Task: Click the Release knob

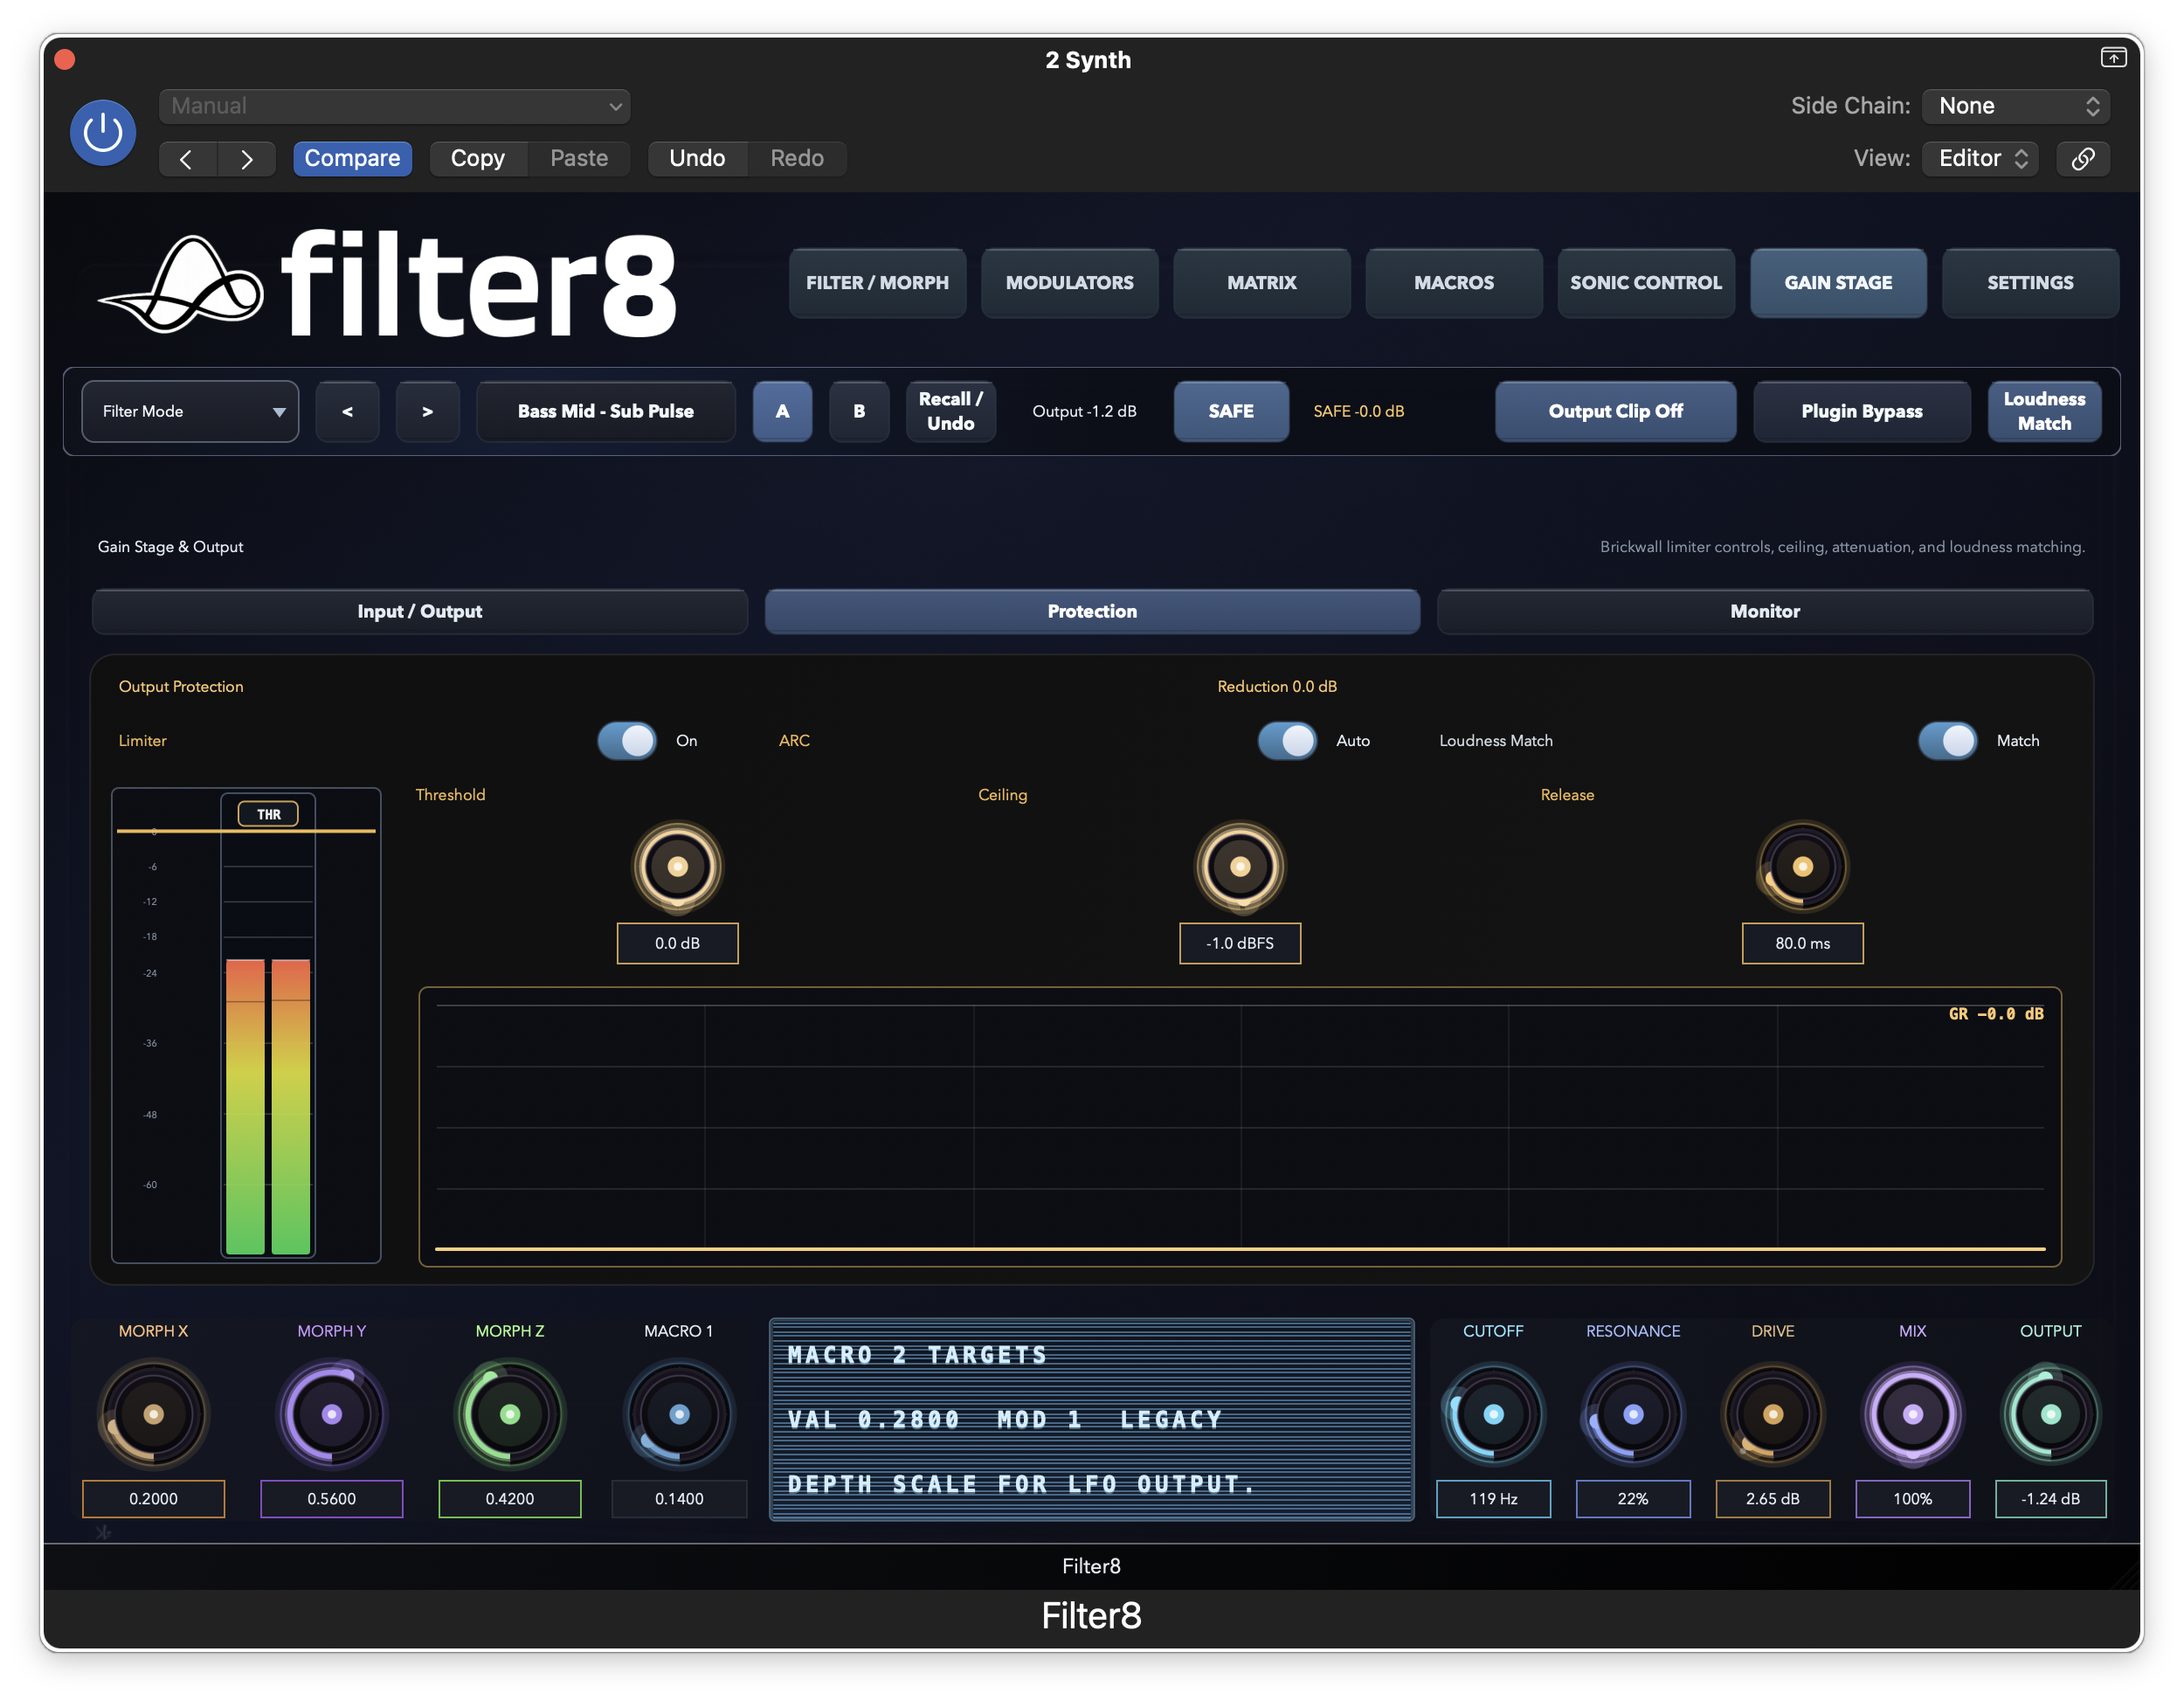Action: (x=1802, y=866)
